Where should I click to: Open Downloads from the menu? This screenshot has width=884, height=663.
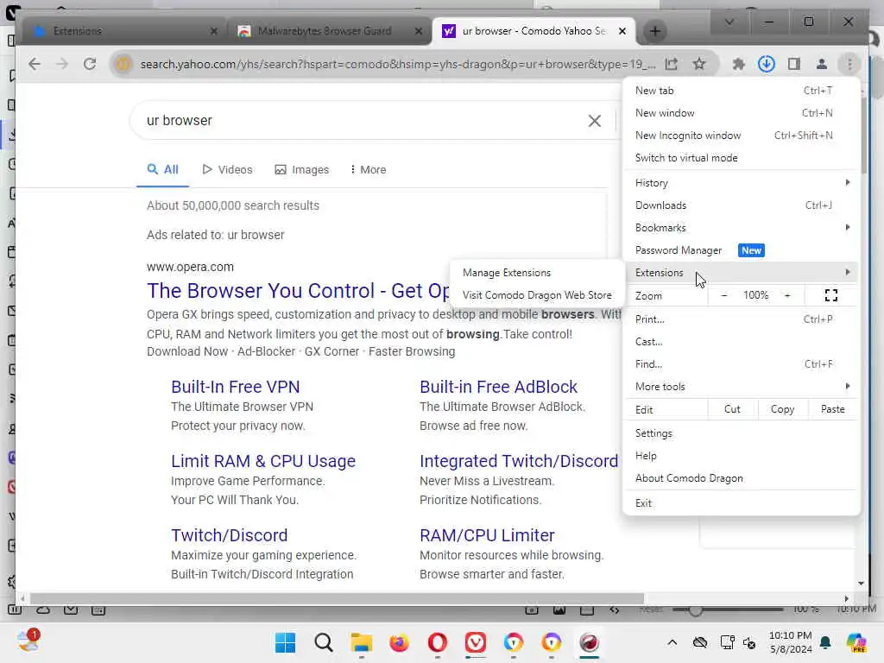[742, 205]
